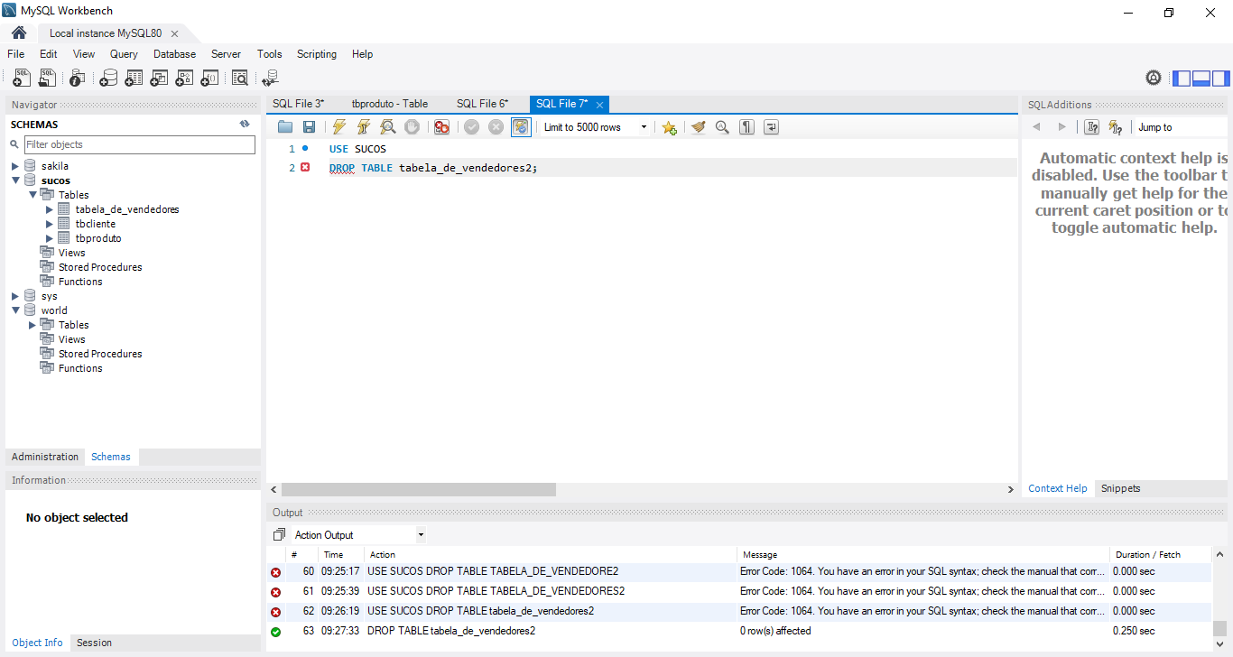Switch to the SQL File 6 tab
The width and height of the screenshot is (1233, 657).
pos(482,104)
